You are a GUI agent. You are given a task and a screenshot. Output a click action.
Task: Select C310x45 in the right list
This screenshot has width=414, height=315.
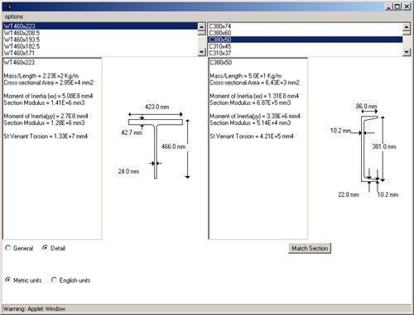click(x=306, y=46)
